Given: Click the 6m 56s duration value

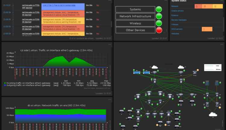Looking at the screenshot, I should (x=89, y=5).
